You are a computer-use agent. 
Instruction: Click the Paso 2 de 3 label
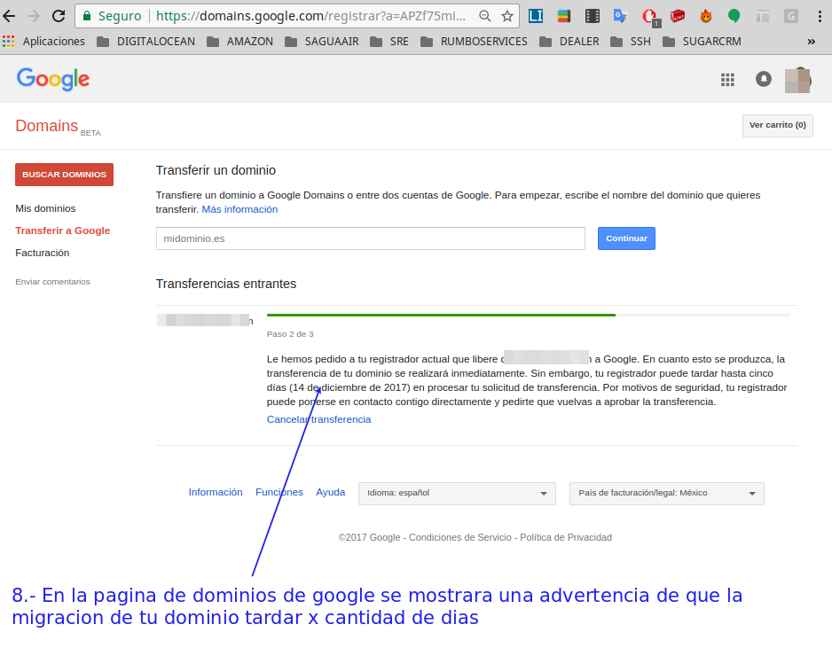tap(290, 334)
